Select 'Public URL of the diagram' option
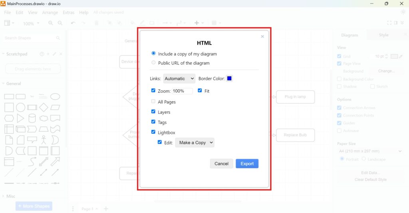Screen dimensions: 409x213 [x=154, y=63]
